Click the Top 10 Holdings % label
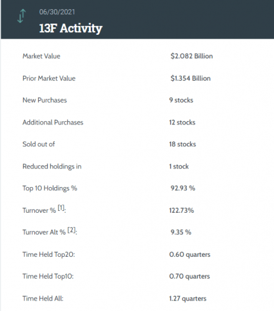The height and width of the screenshot is (311, 274). (x=50, y=188)
